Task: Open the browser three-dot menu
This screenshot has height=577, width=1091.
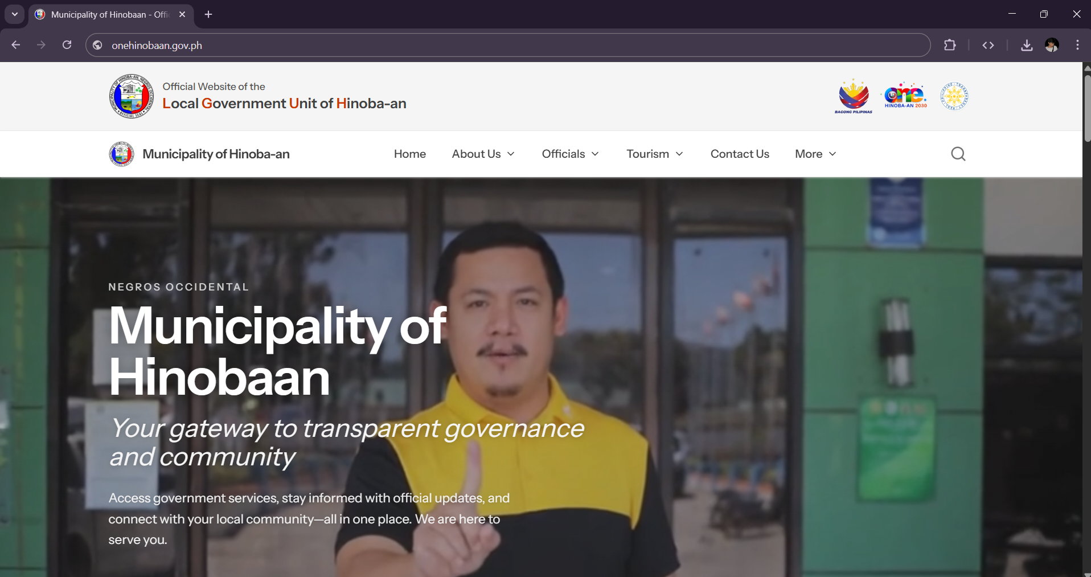Action: pos(1077,45)
